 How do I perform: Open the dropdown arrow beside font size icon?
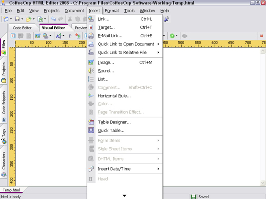(x=63, y=36)
